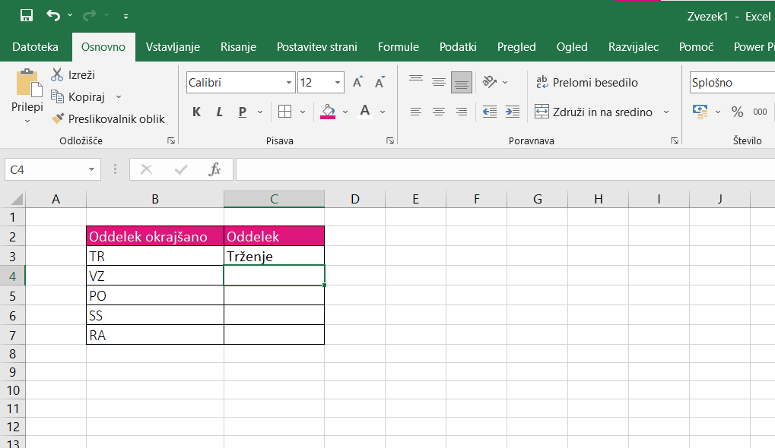775x448 pixels.
Task: Apply pink fill color bucket
Action: point(328,112)
